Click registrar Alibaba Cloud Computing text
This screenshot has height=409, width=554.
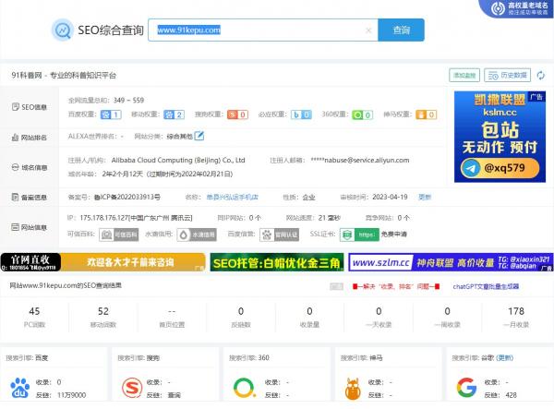(178, 161)
